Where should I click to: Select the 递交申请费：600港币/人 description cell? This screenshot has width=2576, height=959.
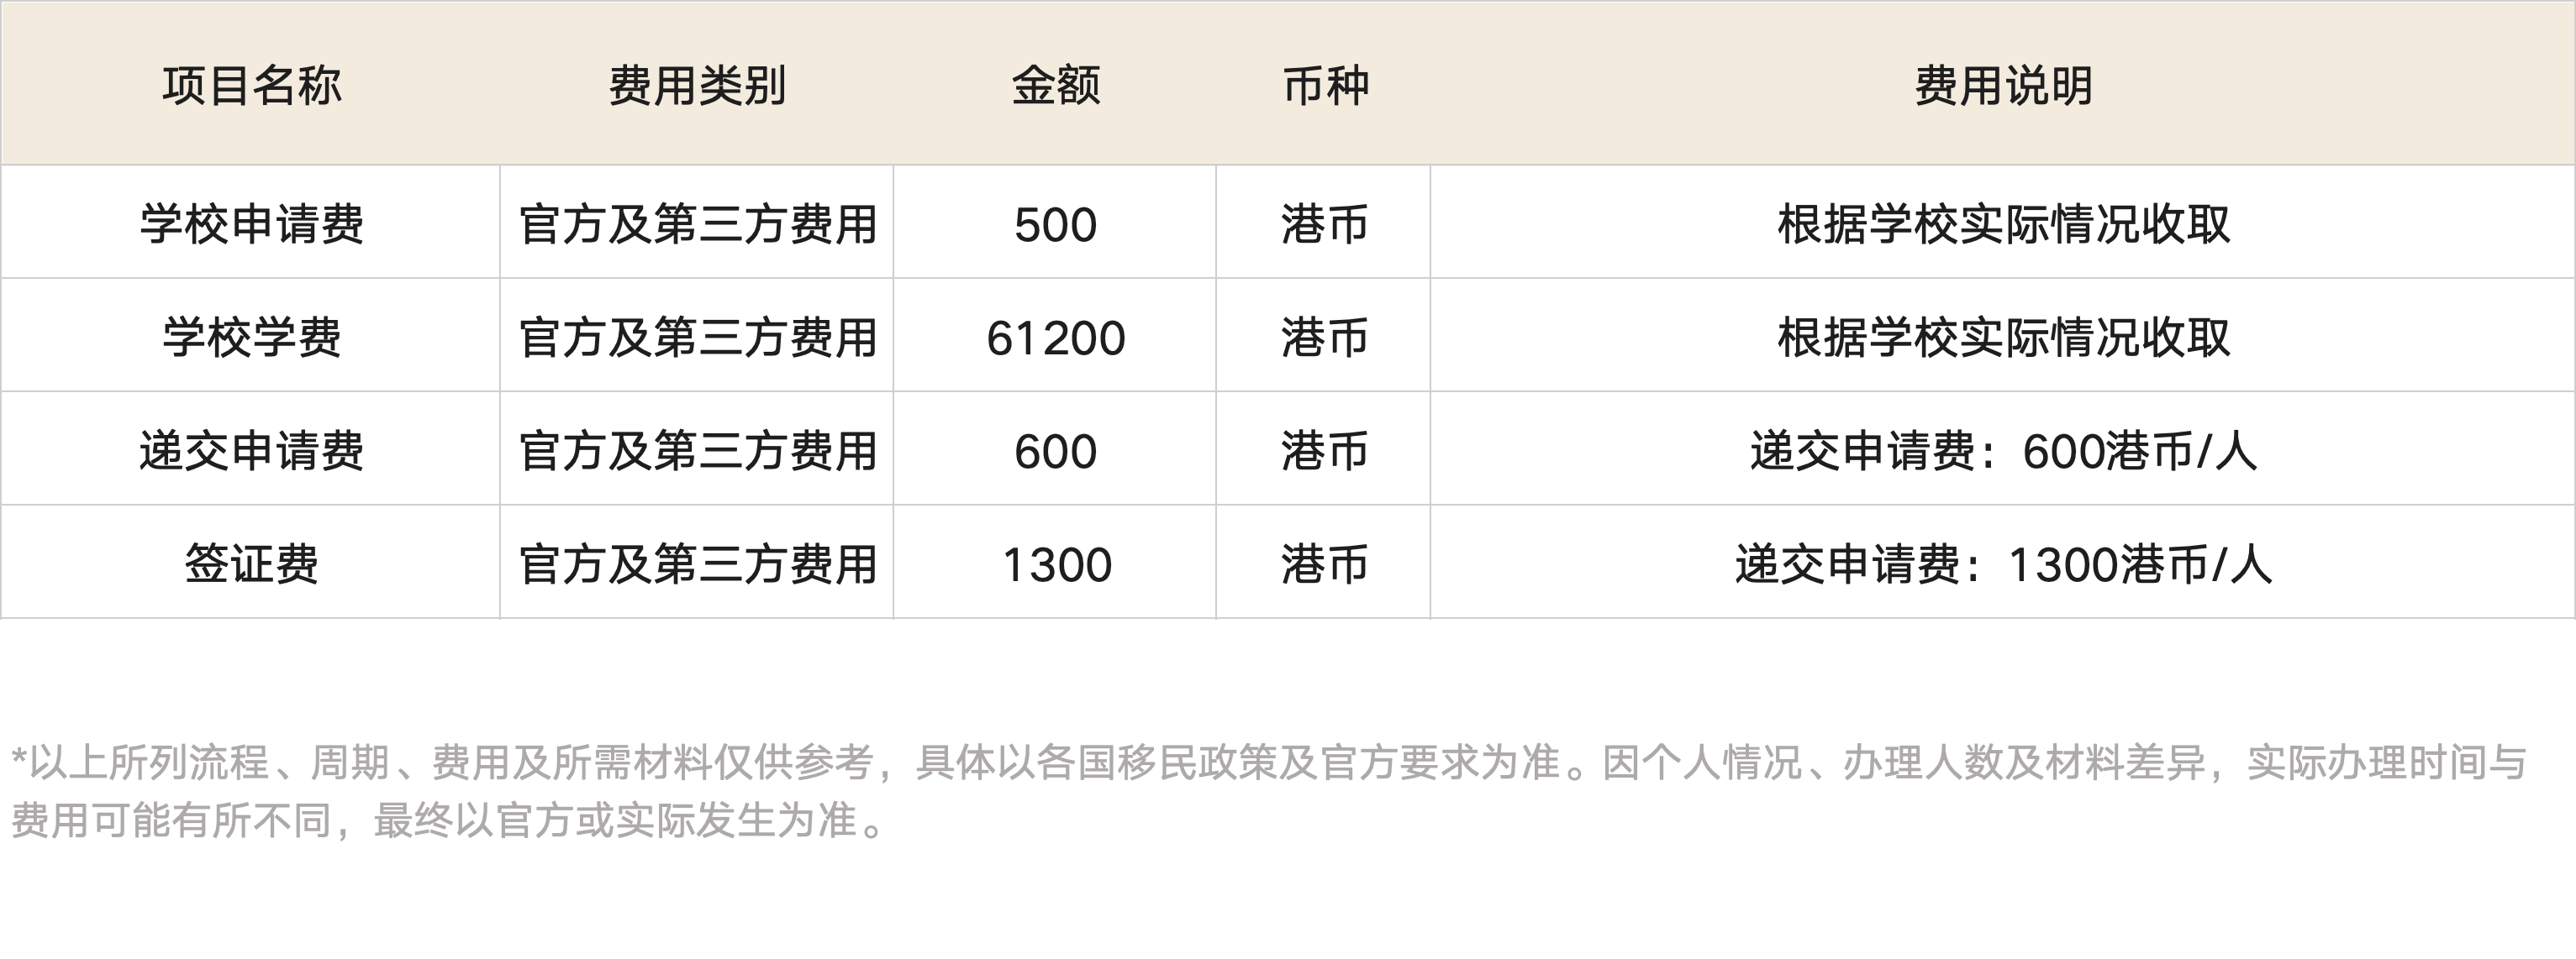(x=2003, y=451)
